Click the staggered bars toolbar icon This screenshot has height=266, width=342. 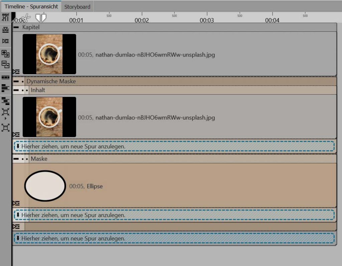pos(5,101)
